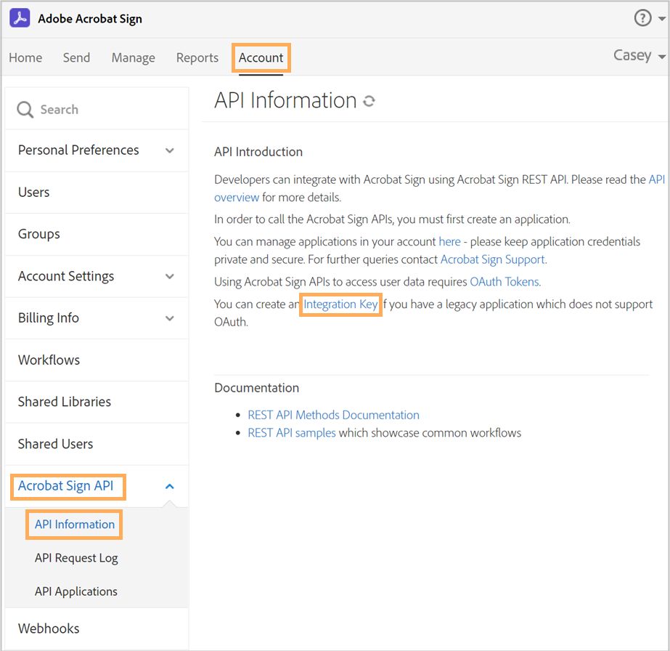The height and width of the screenshot is (651, 670).
Task: Switch to the Send tab
Action: pos(76,57)
